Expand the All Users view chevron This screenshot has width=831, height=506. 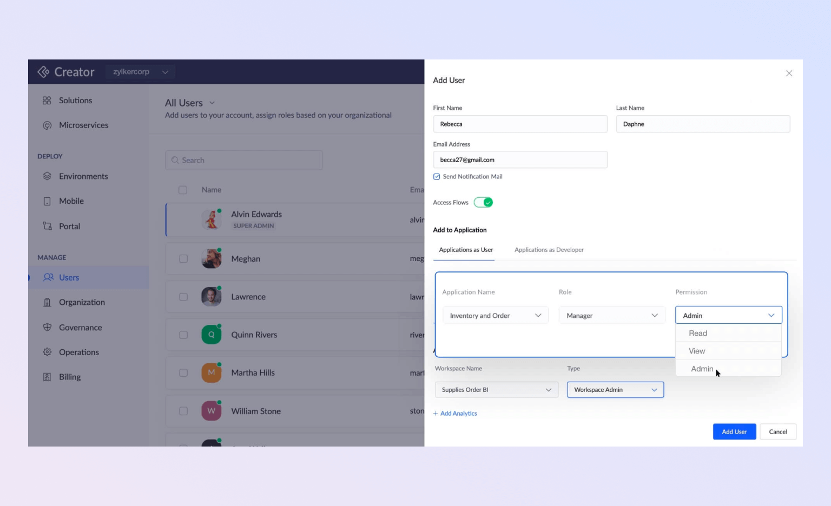(212, 103)
